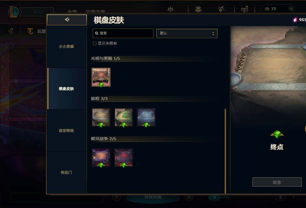Add RP with the plus icon
Screen dimensions: 306x208
click(291, 9)
